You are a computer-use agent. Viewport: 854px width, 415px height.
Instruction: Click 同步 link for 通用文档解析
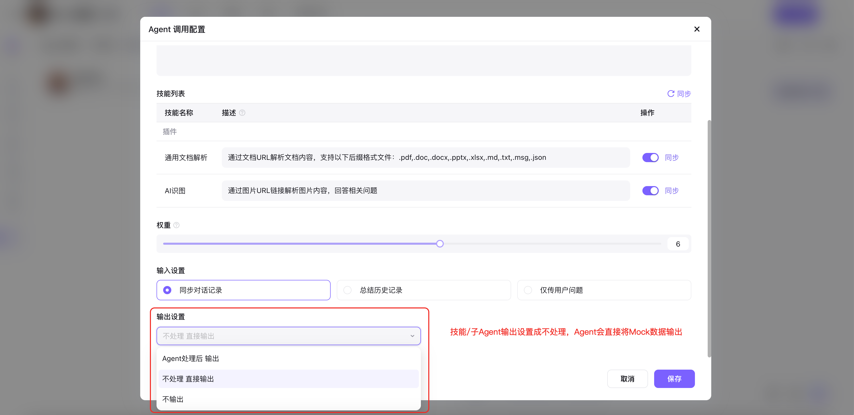[x=672, y=158]
